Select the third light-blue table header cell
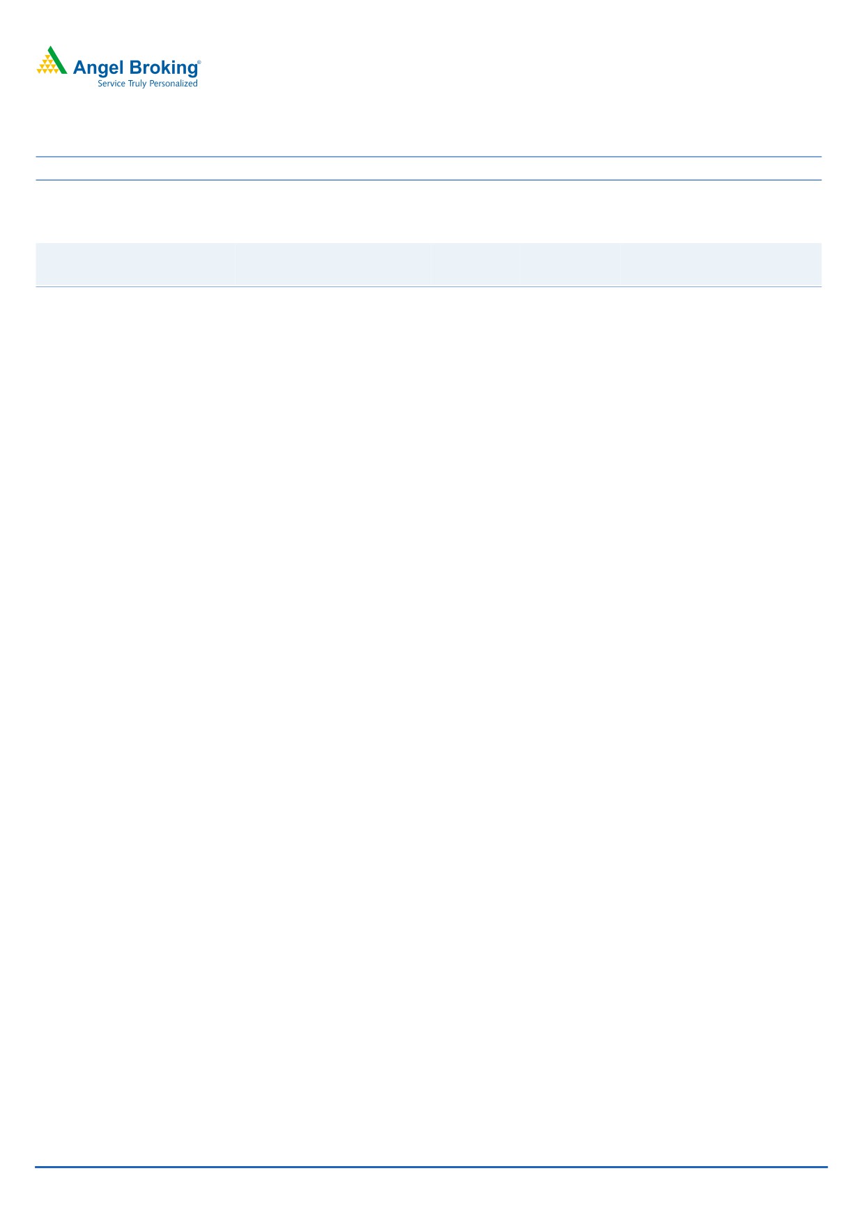 [x=526, y=264]
